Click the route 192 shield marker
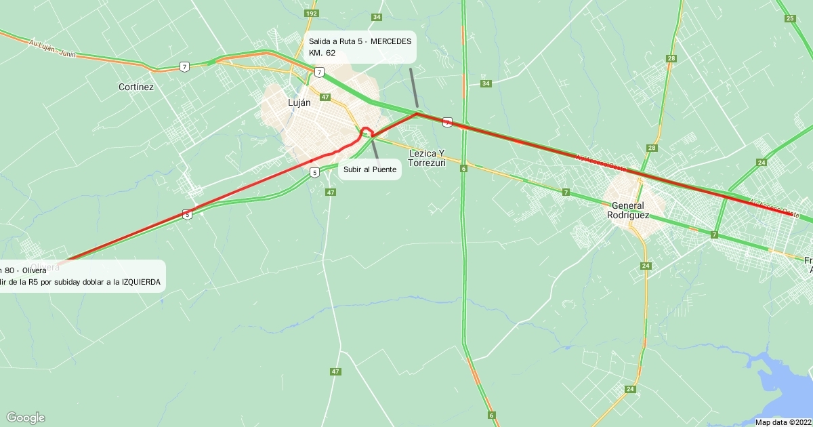 point(312,13)
